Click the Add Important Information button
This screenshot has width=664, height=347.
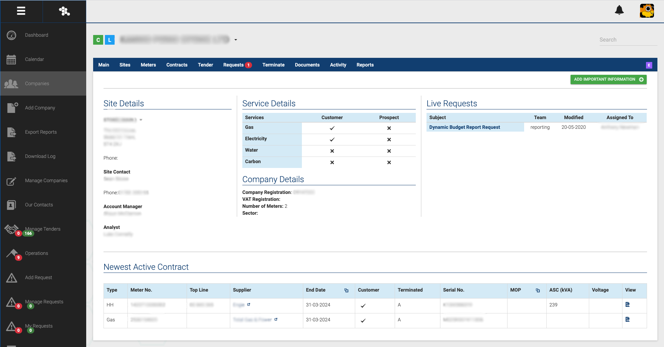[x=608, y=79]
